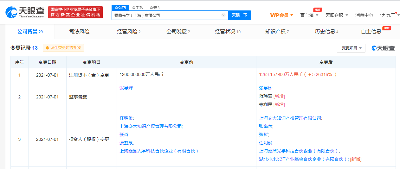This screenshot has width=400, height=169.
Task: Open 湖北小米长江产业基金合伙企业 link
Action: click(303, 159)
